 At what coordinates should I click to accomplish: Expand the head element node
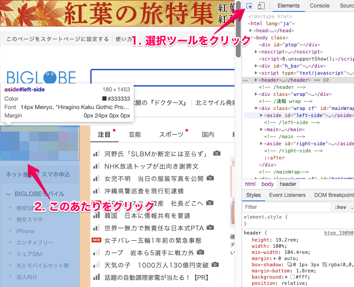pos(251,30)
